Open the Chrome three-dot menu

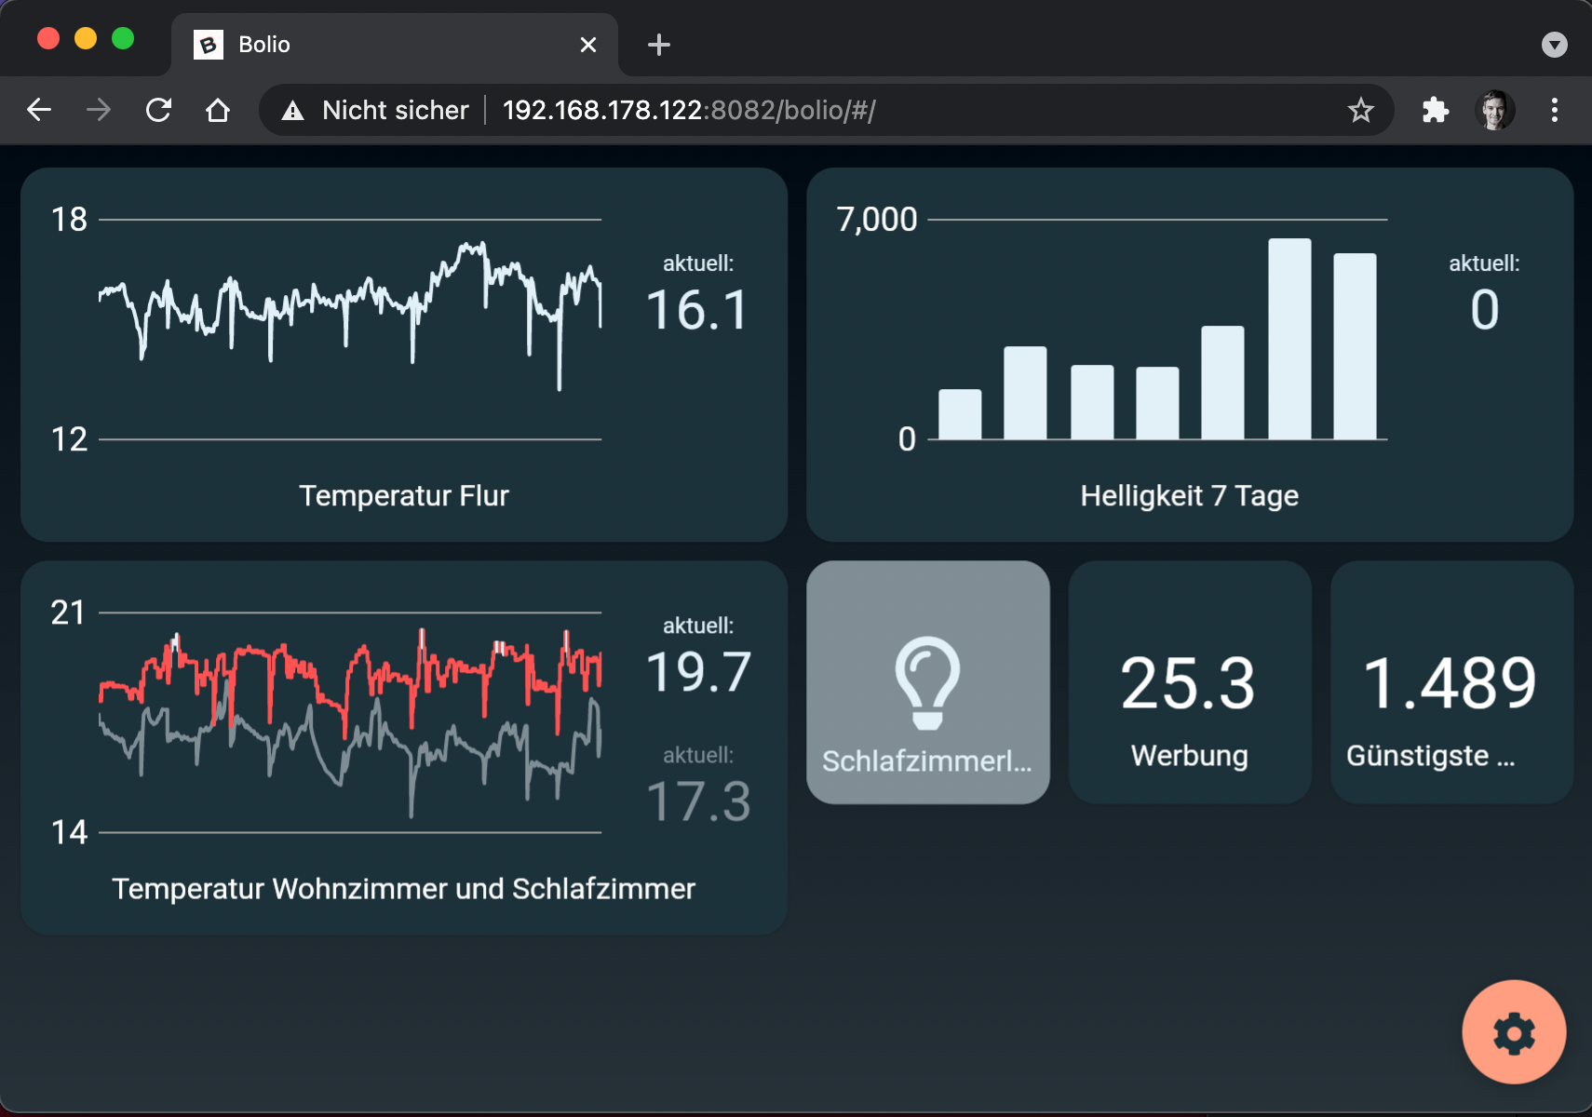coord(1554,110)
